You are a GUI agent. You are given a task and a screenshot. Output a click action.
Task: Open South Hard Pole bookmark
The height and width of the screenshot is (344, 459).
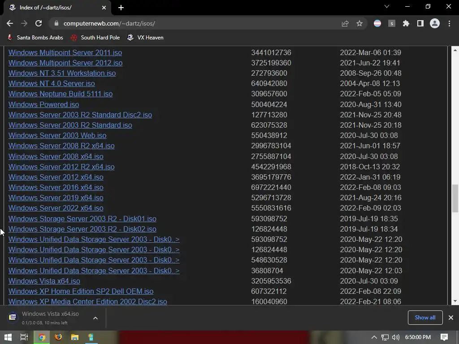[x=95, y=38]
